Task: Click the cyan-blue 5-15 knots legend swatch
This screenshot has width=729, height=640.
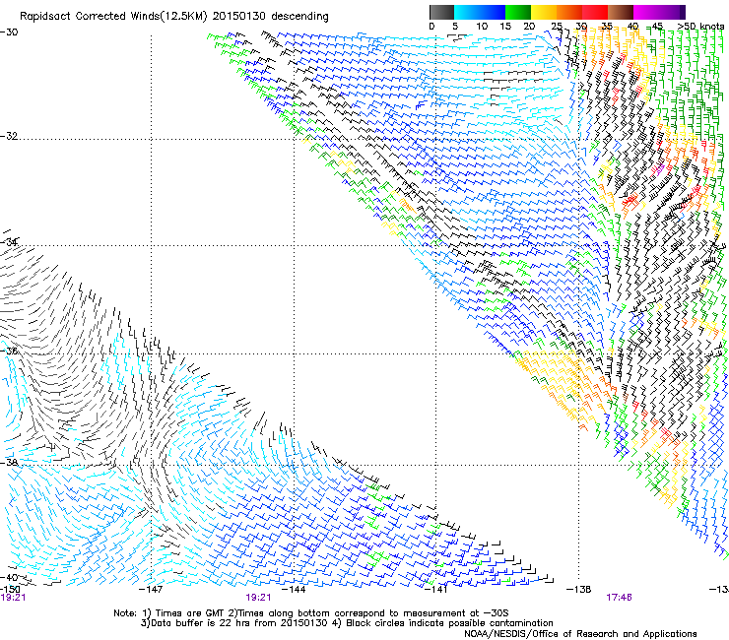Action: (480, 12)
